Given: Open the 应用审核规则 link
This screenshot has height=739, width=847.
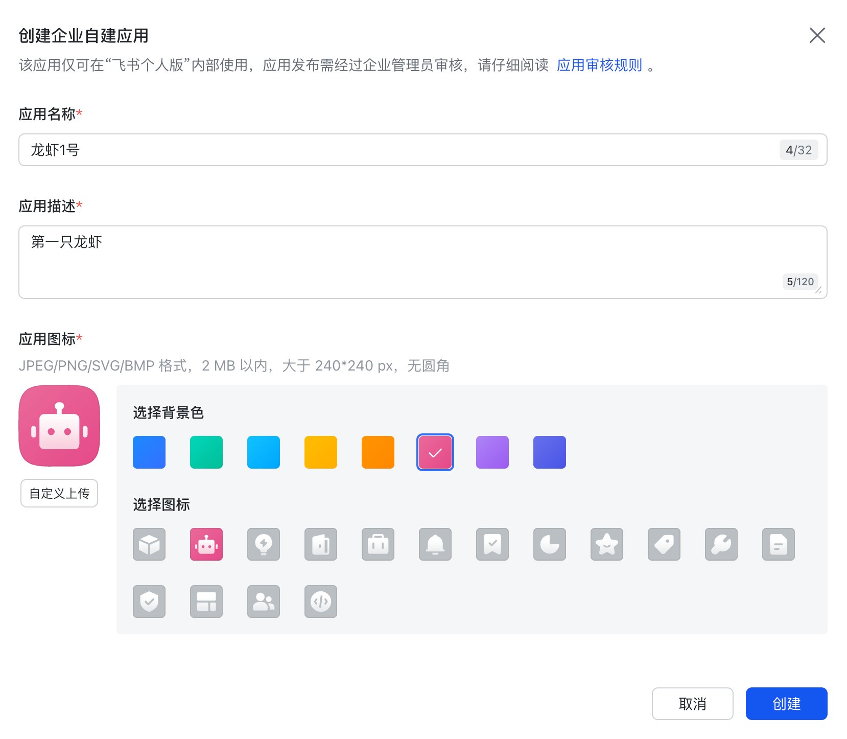Looking at the screenshot, I should pos(599,65).
